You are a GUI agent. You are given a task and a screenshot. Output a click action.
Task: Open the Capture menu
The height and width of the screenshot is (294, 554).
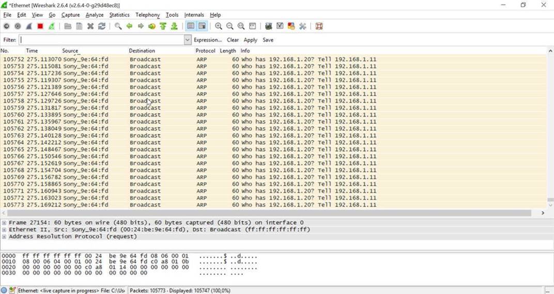(70, 15)
